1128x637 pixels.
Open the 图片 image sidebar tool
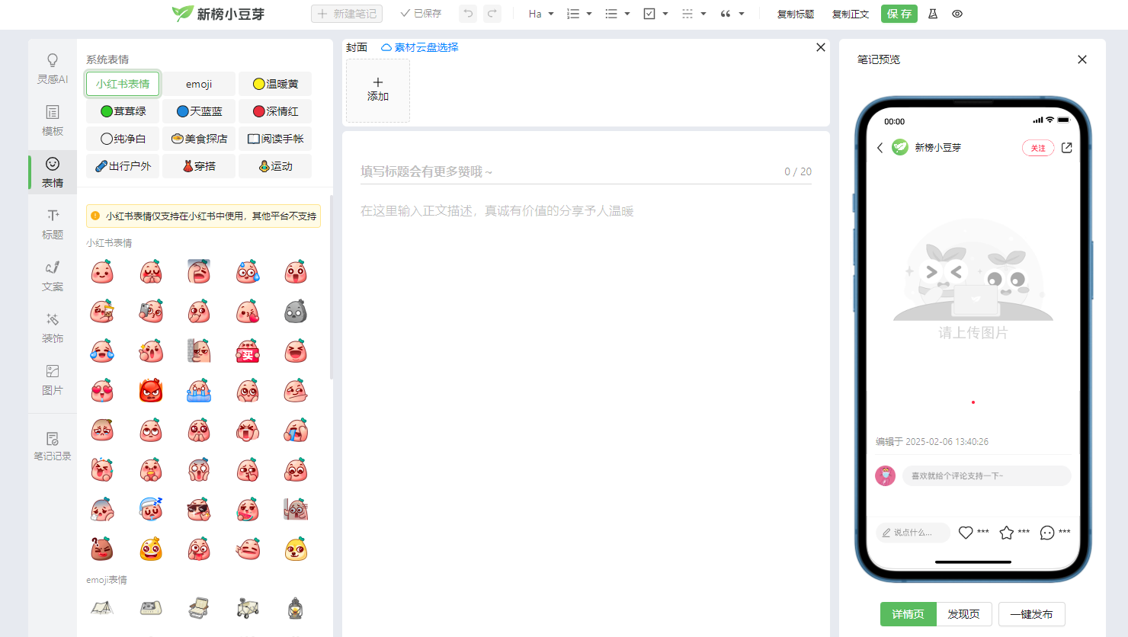coord(53,379)
